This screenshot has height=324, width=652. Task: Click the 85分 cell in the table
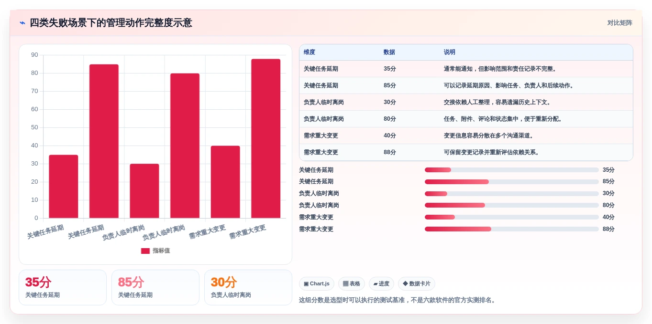[x=390, y=85]
